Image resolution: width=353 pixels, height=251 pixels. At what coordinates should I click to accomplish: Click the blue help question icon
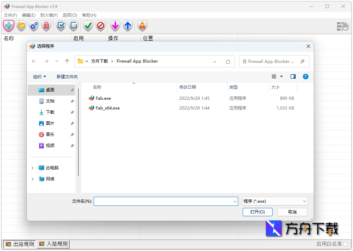306,76
